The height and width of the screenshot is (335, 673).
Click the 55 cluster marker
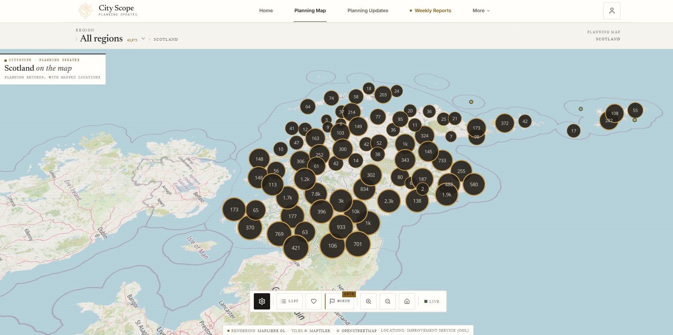click(635, 110)
